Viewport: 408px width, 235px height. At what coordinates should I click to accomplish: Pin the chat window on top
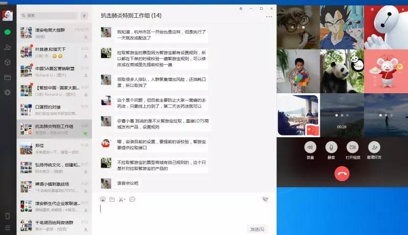click(x=241, y=9)
